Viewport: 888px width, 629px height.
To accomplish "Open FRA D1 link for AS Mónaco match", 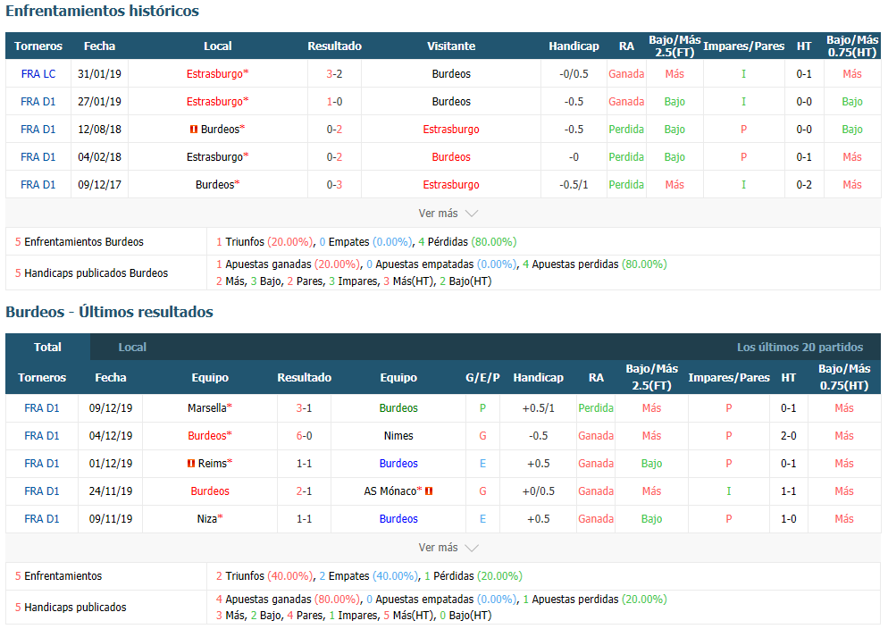I will (x=41, y=491).
